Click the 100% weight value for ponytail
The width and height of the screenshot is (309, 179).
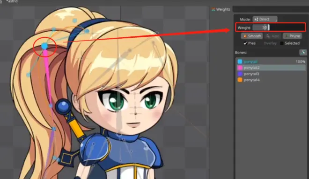pos(300,62)
